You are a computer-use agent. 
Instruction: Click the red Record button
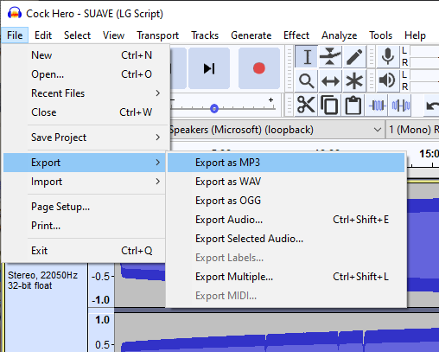259,68
